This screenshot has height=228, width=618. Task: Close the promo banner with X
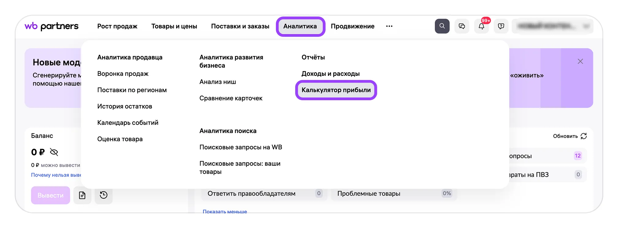(x=580, y=61)
